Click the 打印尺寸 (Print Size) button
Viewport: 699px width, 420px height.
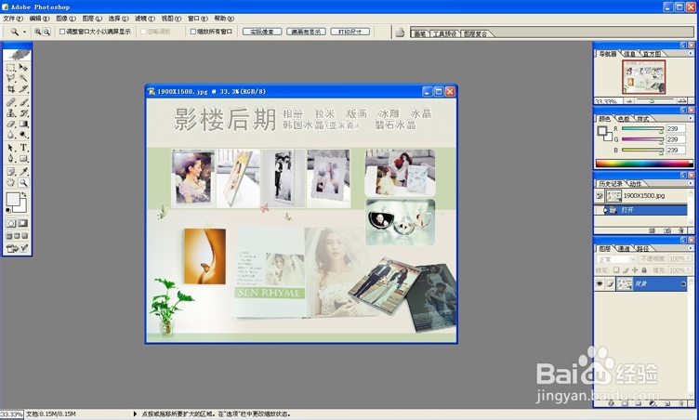click(349, 32)
